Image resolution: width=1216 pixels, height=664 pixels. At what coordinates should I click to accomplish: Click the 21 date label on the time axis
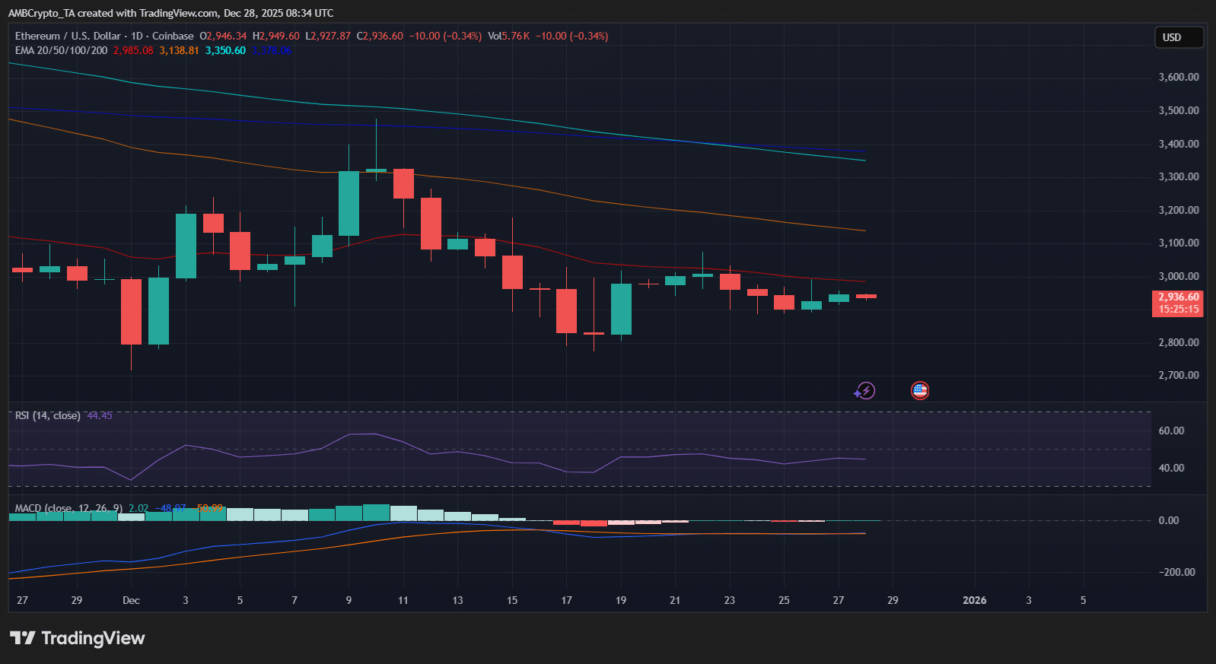pyautogui.click(x=675, y=600)
